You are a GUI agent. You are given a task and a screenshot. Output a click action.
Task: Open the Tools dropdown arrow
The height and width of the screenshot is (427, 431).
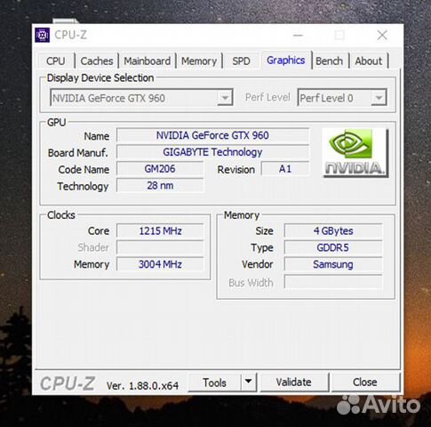click(x=249, y=382)
